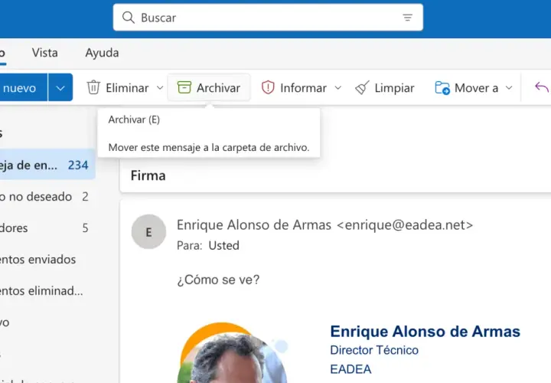The height and width of the screenshot is (383, 551).
Task: Click the purple reply arrow icon
Action: pyautogui.click(x=541, y=87)
